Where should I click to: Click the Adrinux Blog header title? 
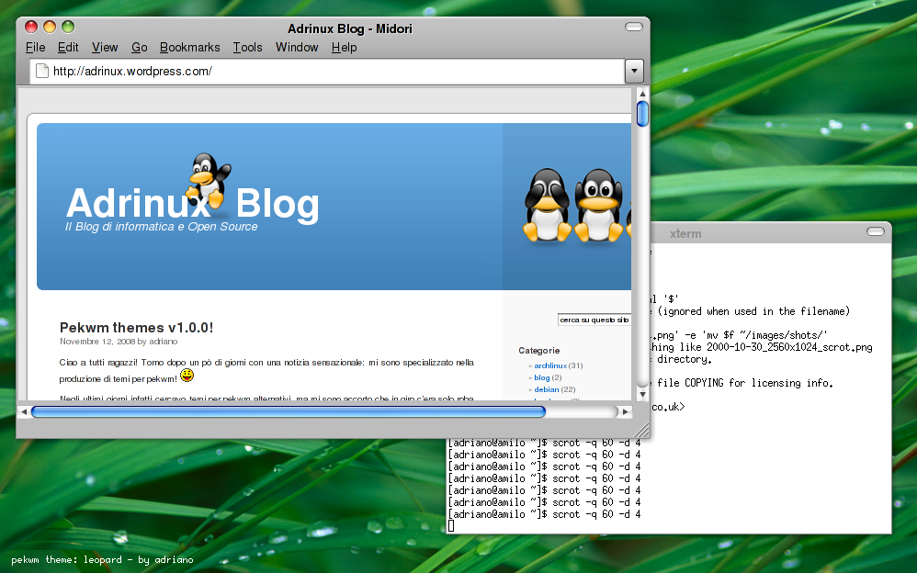192,204
